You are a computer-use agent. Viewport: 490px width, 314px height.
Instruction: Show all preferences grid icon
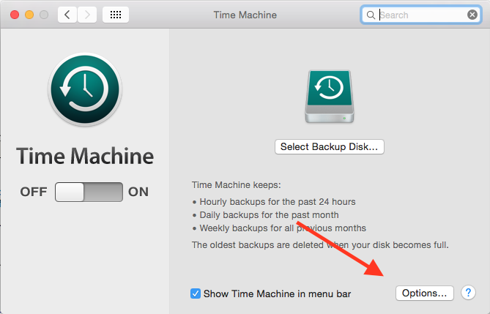[116, 15]
